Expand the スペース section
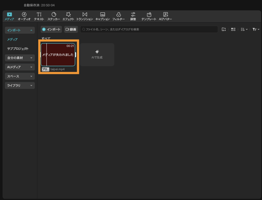The image size is (262, 200). (x=20, y=76)
